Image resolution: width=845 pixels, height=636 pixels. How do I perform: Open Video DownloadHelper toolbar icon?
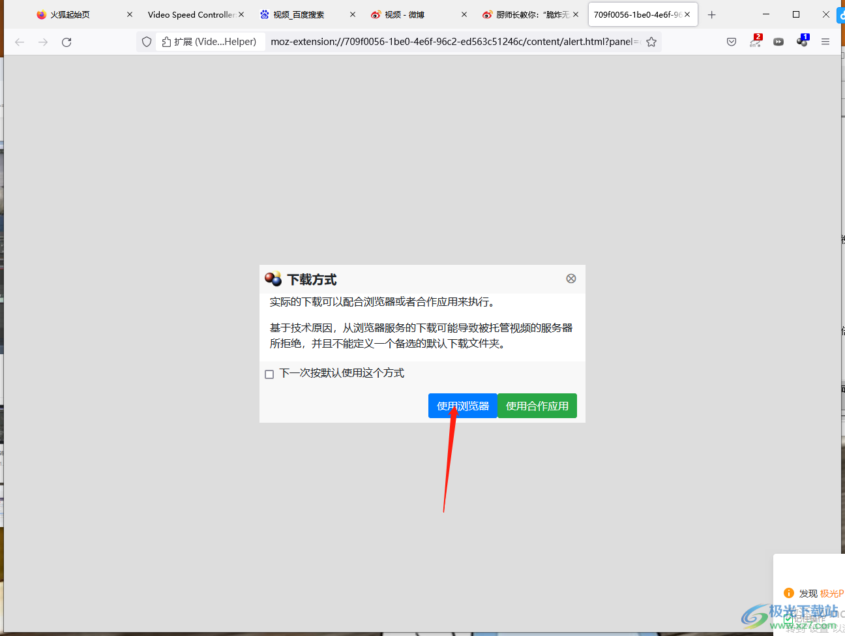[803, 41]
